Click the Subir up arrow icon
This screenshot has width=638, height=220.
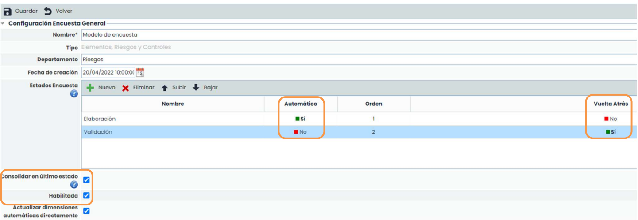(x=164, y=88)
